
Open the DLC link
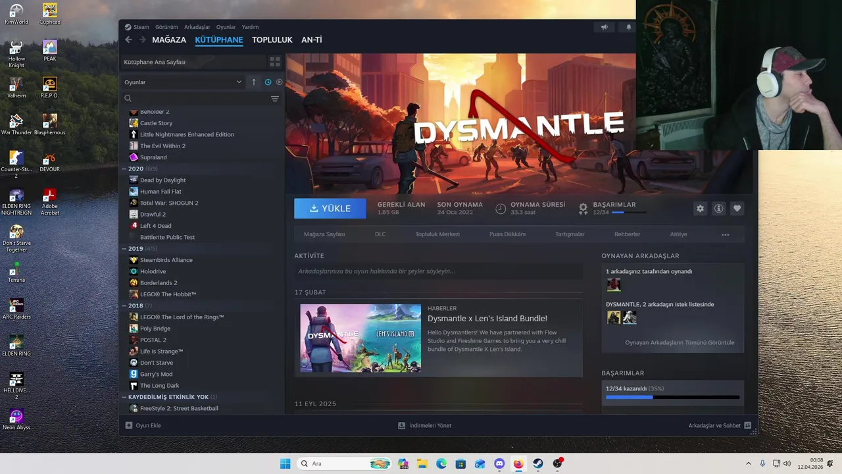(380, 234)
